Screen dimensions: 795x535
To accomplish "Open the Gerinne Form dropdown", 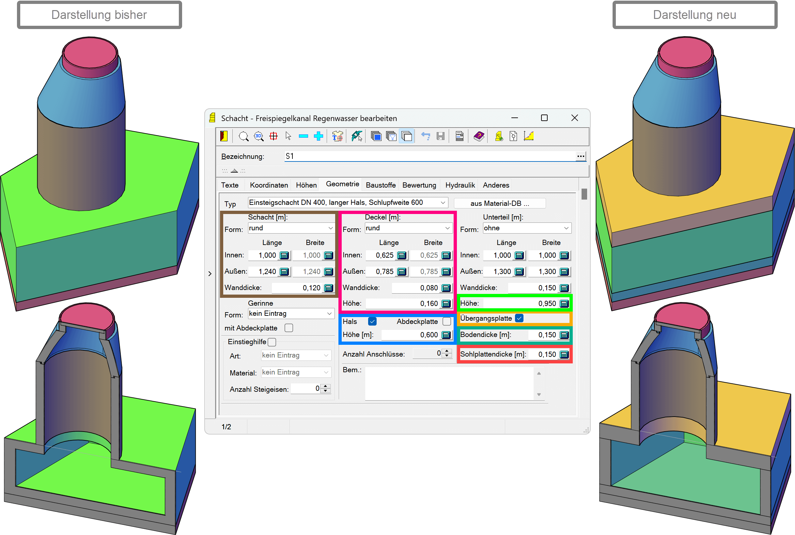I will (x=329, y=313).
